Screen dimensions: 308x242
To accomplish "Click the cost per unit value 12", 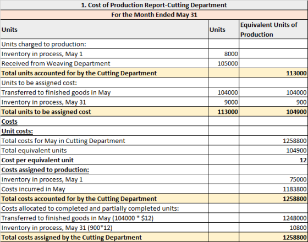I will click(273, 160).
